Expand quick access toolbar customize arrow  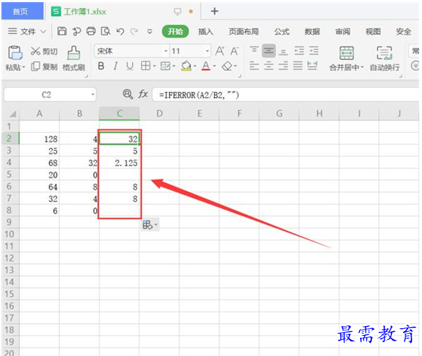point(150,32)
